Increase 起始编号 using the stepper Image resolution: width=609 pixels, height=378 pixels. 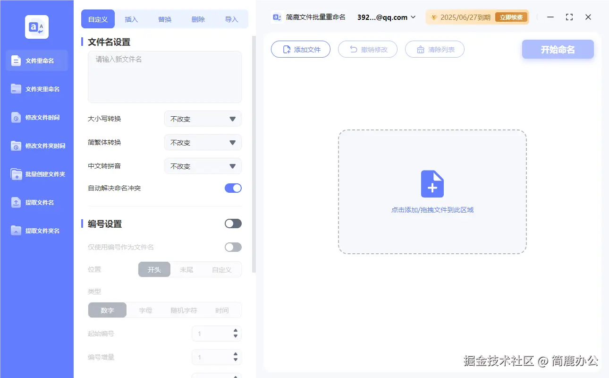[235, 331]
